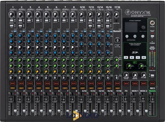The height and width of the screenshot is (122, 165).
Task: Click the Studio Command display screen
Action: [x=131, y=27]
